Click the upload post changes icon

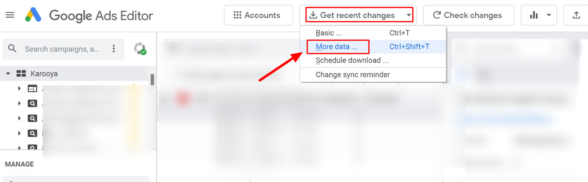[x=577, y=15]
